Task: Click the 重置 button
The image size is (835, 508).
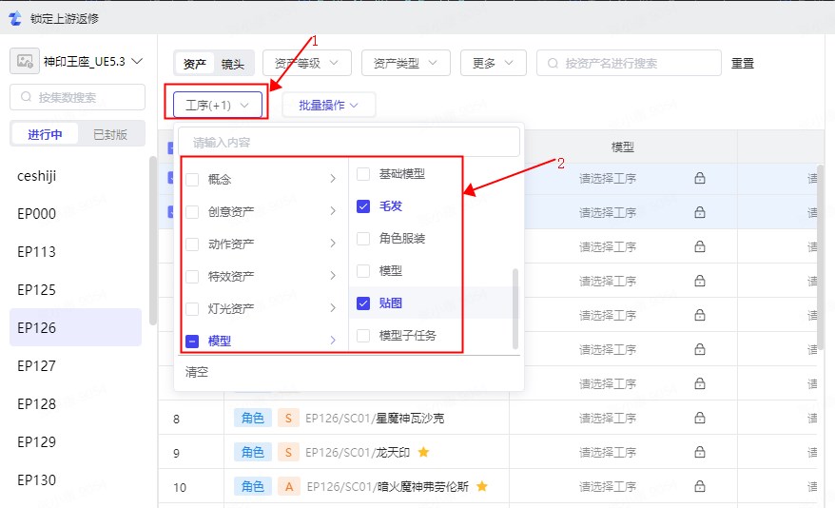Action: coord(742,64)
